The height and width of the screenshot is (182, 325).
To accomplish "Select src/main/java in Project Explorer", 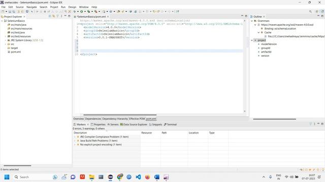I will (18, 25).
